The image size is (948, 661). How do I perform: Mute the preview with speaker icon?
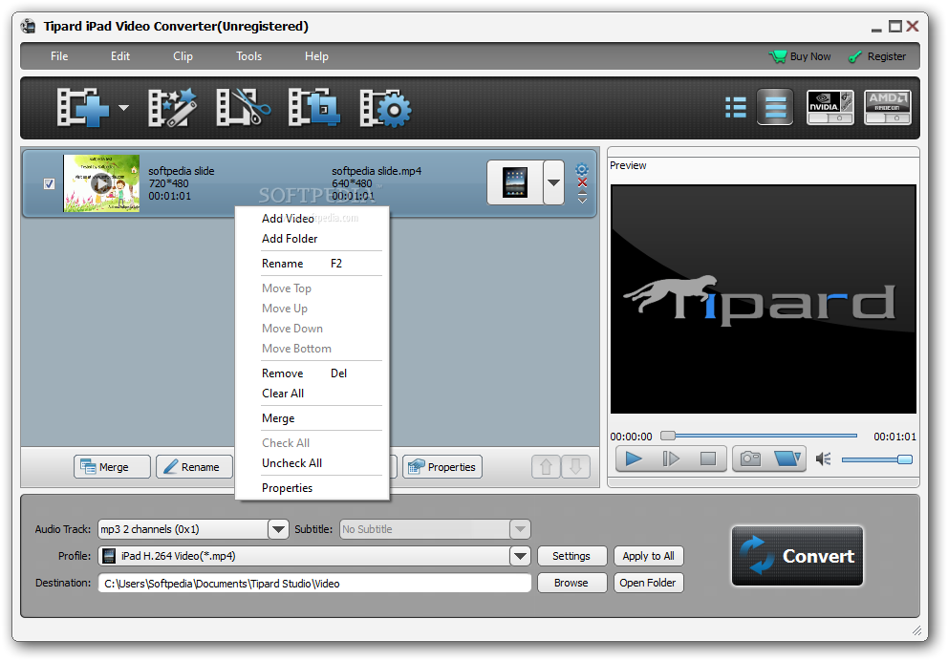coord(823,459)
